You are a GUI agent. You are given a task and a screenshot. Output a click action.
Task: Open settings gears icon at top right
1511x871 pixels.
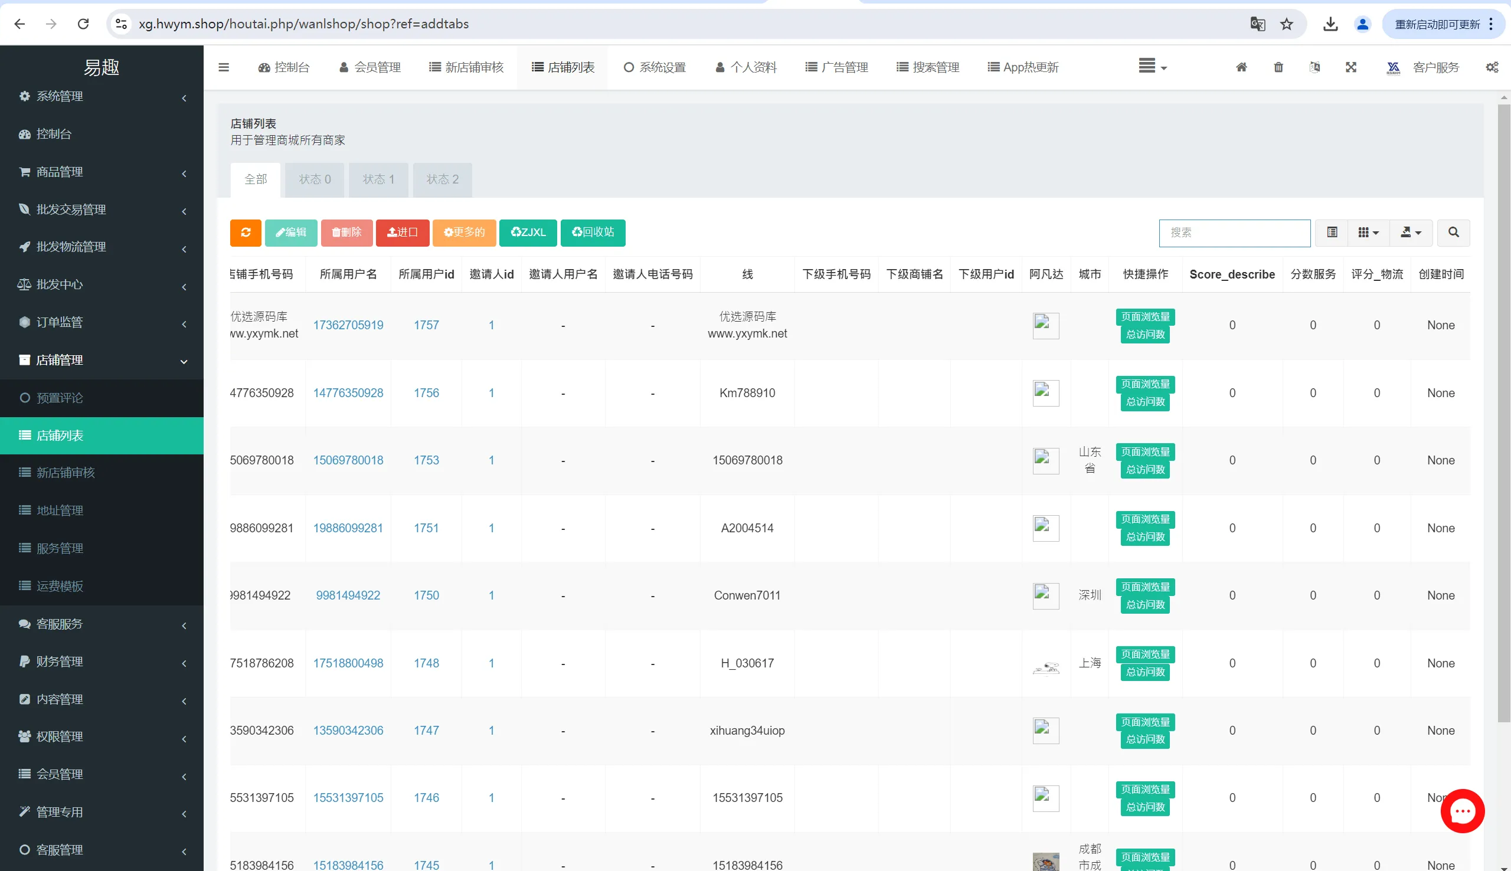click(1492, 67)
